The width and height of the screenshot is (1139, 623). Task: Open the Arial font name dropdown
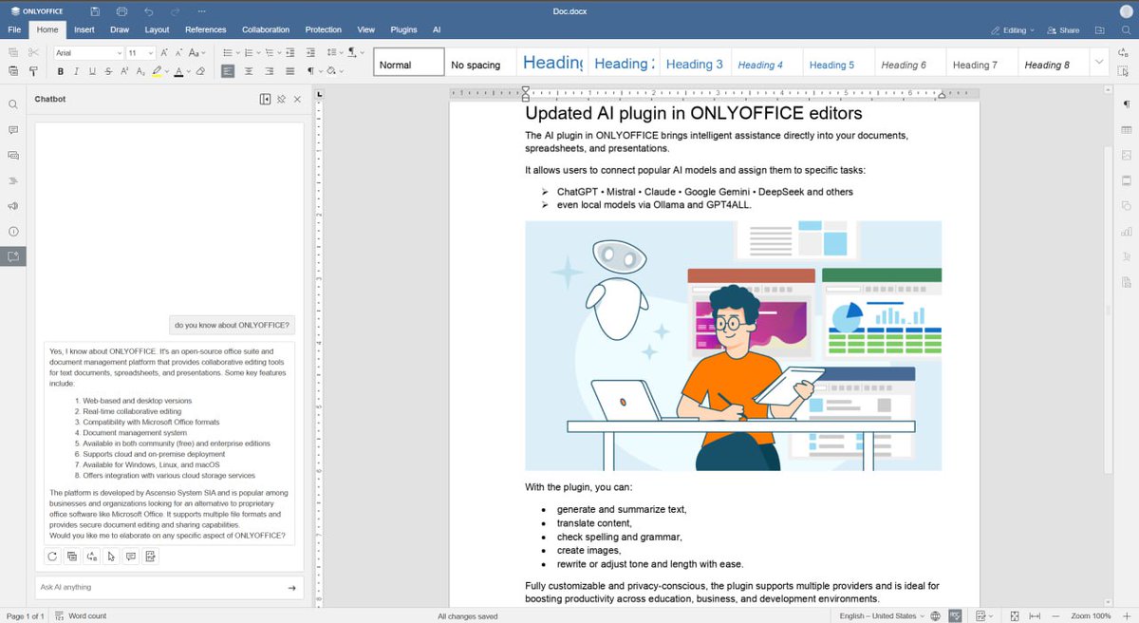(118, 53)
